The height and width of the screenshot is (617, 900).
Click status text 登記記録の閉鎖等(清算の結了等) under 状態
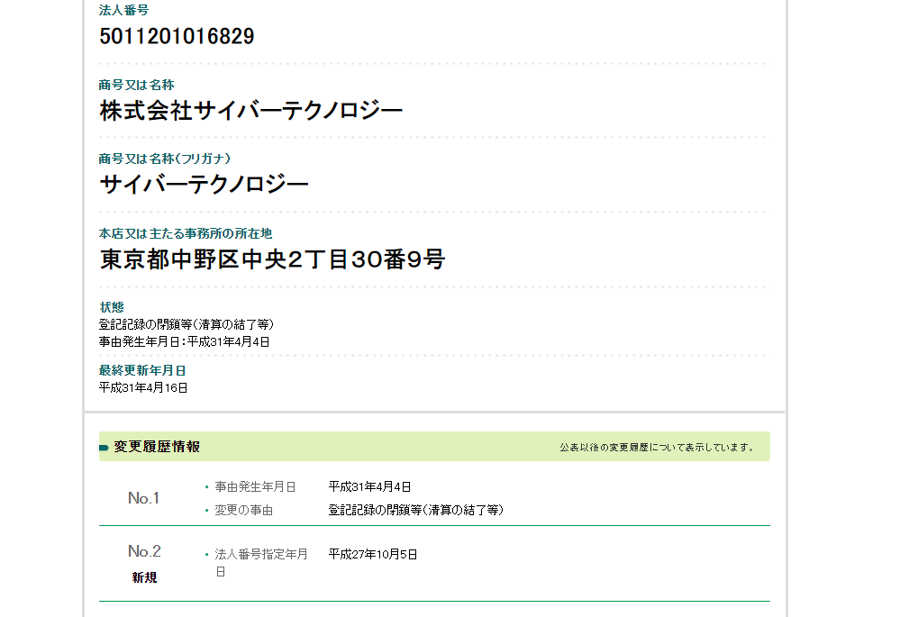click(186, 324)
